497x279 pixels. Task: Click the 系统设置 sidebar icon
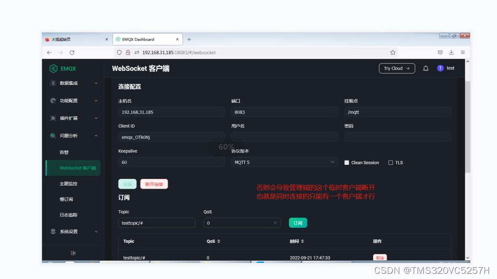tap(53, 232)
